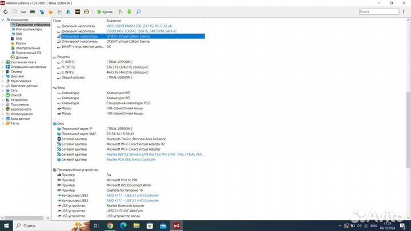
Task: Open INTEL SSDPEKNW512G8 drive link
Action: [139, 26]
